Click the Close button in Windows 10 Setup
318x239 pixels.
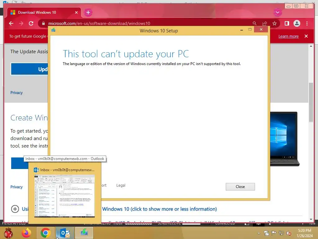[x=240, y=187]
